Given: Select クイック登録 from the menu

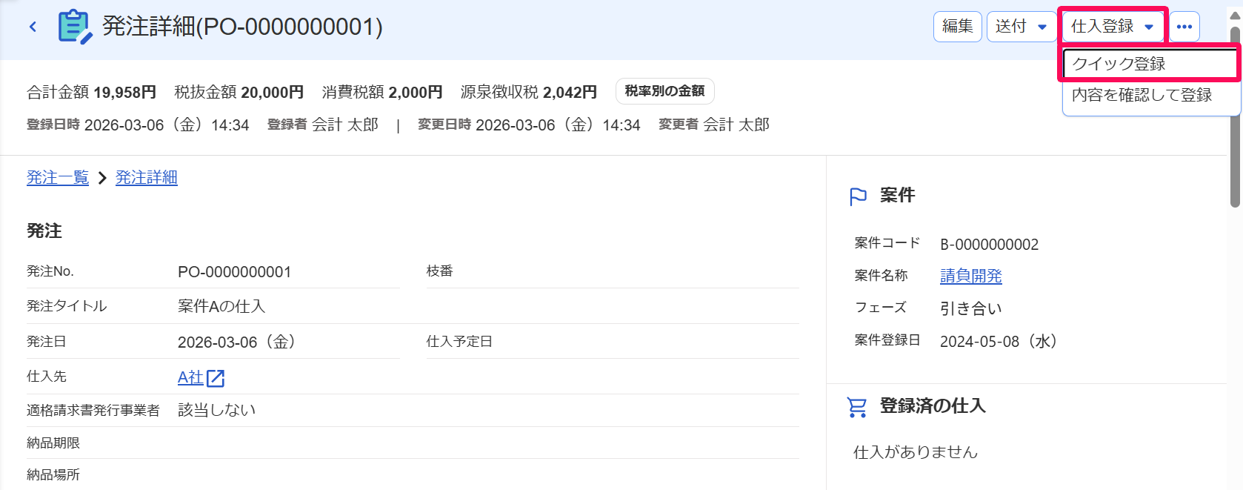Looking at the screenshot, I should pos(1151,64).
